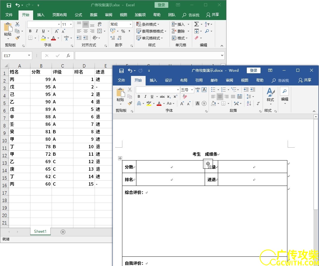The width and height of the screenshot is (319, 266).
Task: Toggle Italic in Excel ribbon
Action: tap(37, 31)
